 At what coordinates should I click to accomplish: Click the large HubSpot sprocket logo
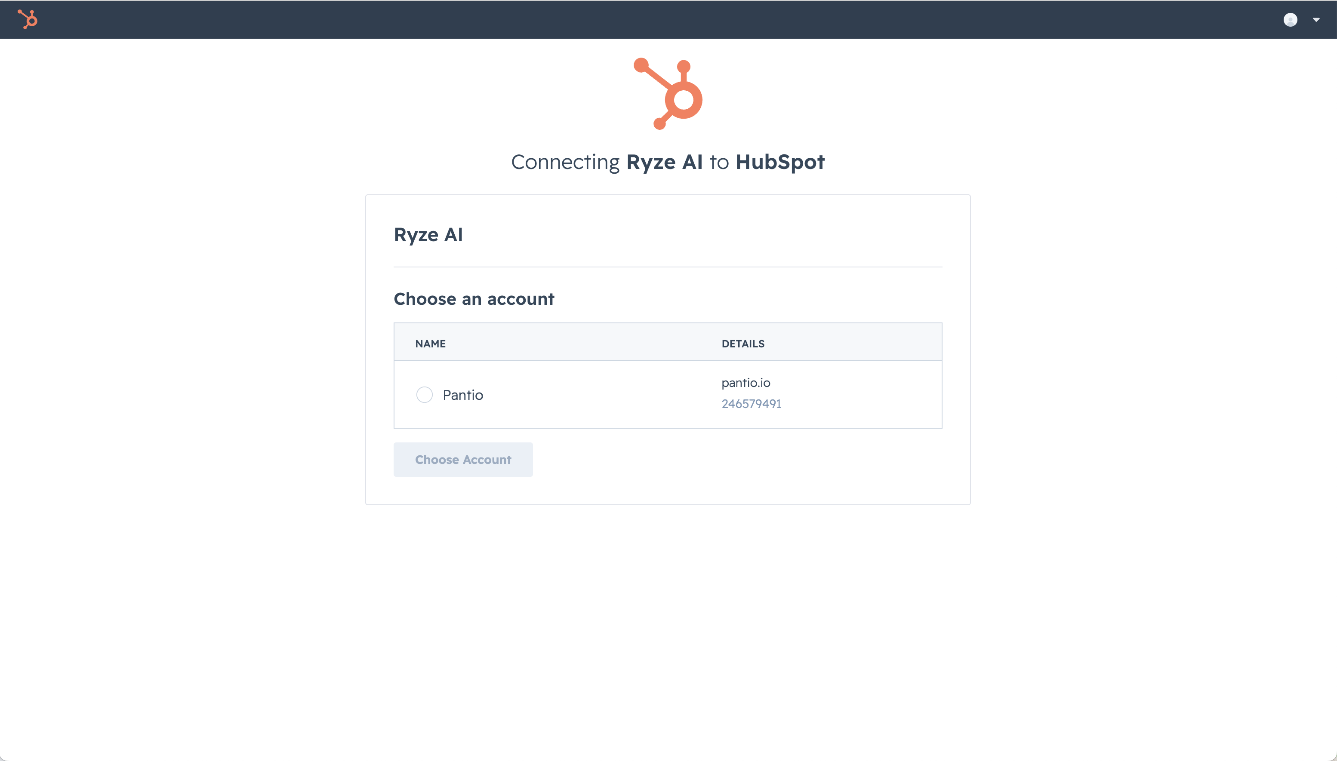pyautogui.click(x=668, y=94)
